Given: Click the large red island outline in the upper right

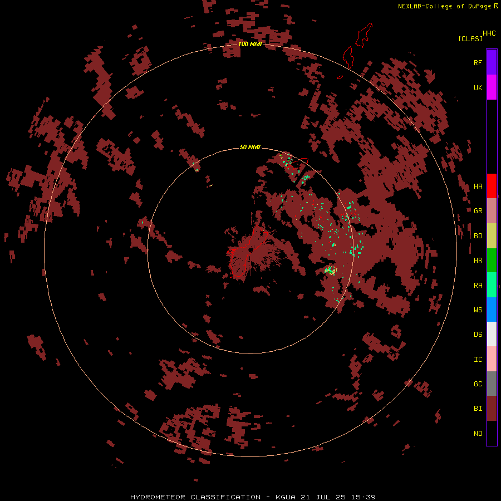Looking at the screenshot, I should 364,36.
